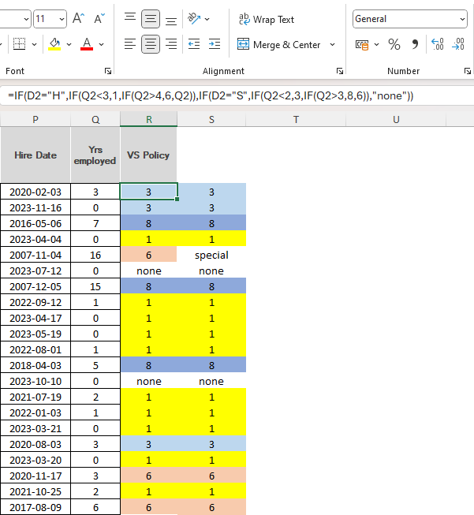Increase font size with the larger A icon
The height and width of the screenshot is (515, 474).
[79, 19]
